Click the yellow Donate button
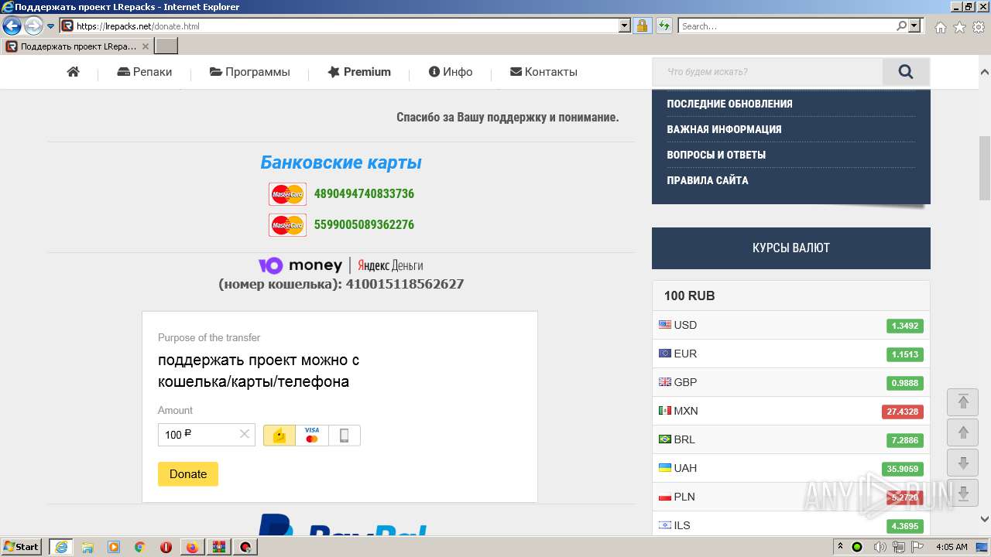Screen dimensions: 991x557 coord(188,474)
